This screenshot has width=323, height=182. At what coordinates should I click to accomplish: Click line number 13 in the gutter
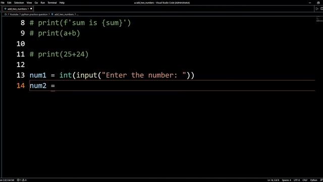[21, 75]
